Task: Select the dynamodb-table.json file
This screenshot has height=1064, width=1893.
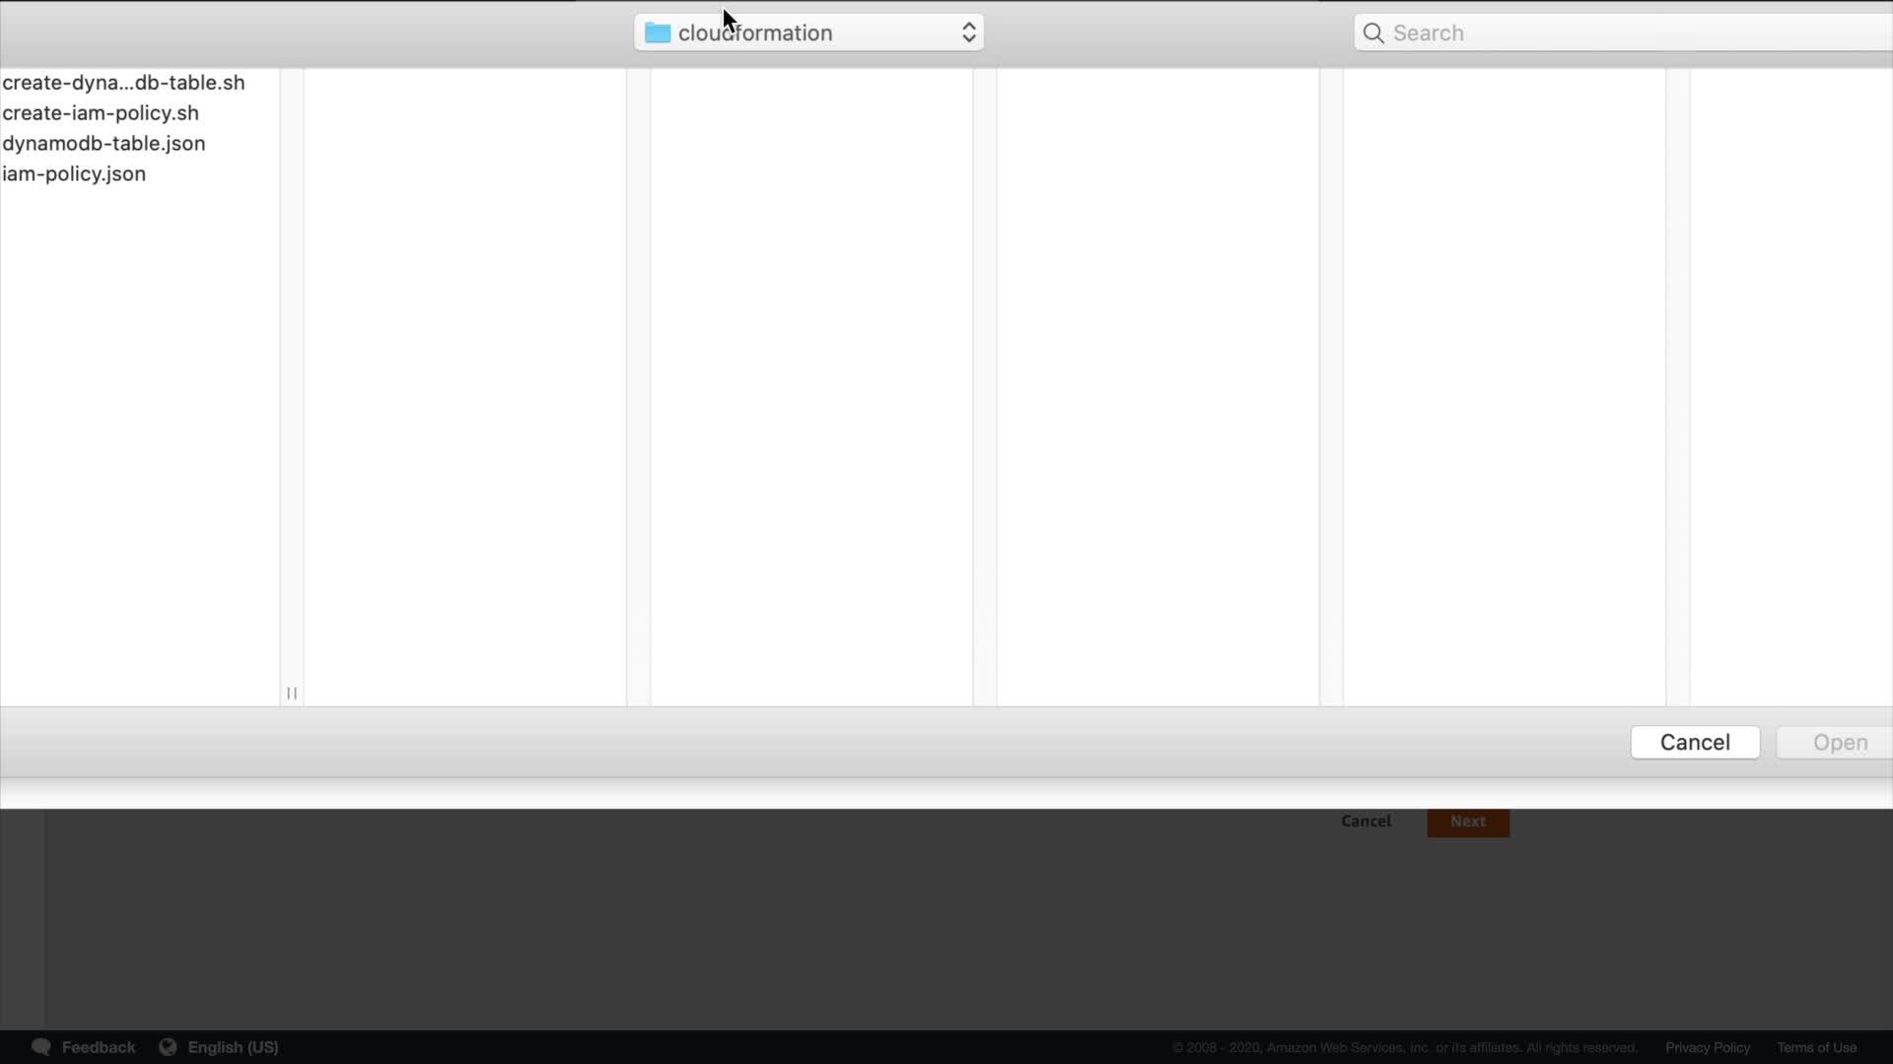Action: point(104,144)
